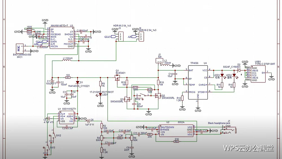The height and width of the screenshot is (159, 282).
Task: Click capacitor C6 1uF 5*11
Action: [x=89, y=120]
